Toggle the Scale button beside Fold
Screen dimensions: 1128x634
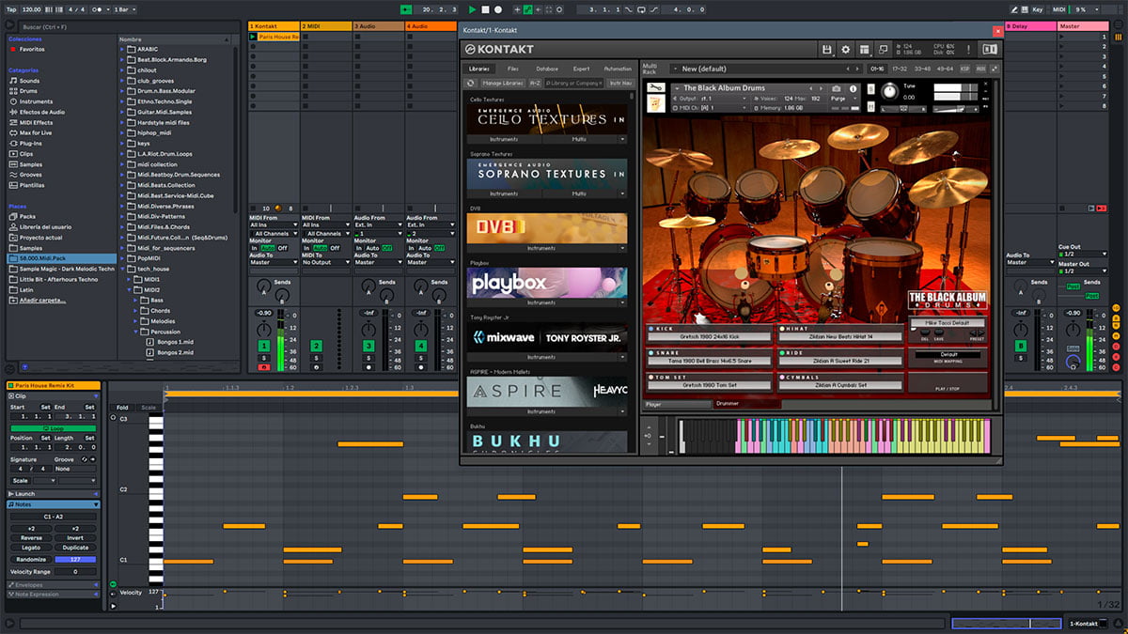pyautogui.click(x=149, y=408)
